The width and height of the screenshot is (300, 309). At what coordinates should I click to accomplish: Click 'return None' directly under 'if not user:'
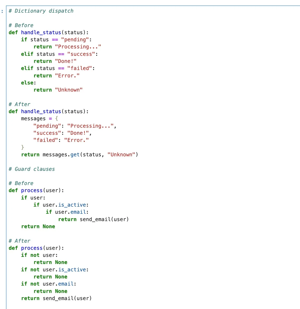point(51,262)
